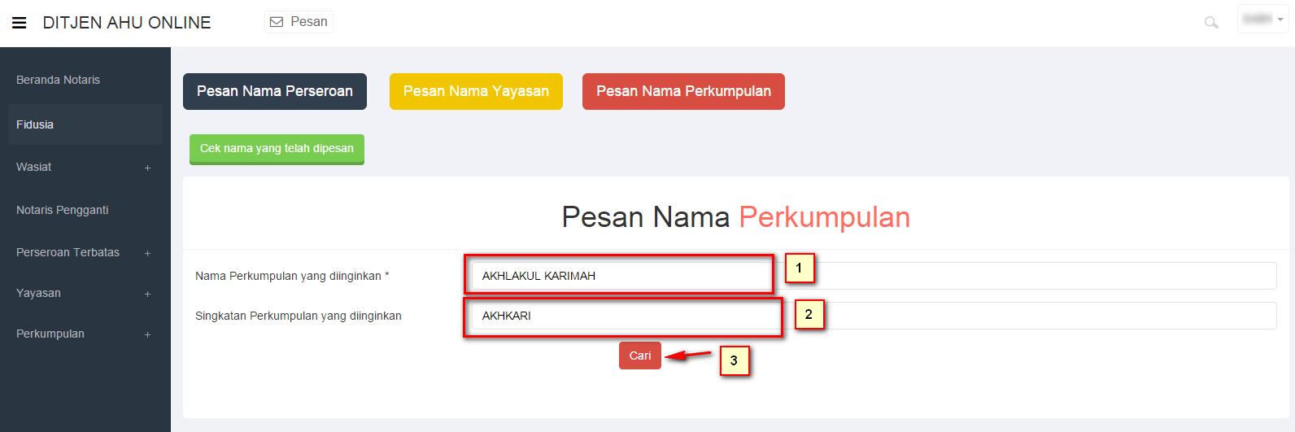Image resolution: width=1295 pixels, height=432 pixels.
Task: Select Fidusia in the sidebar
Action: 85,124
